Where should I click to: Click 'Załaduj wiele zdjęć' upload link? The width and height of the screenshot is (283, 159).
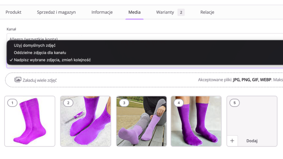(x=40, y=80)
